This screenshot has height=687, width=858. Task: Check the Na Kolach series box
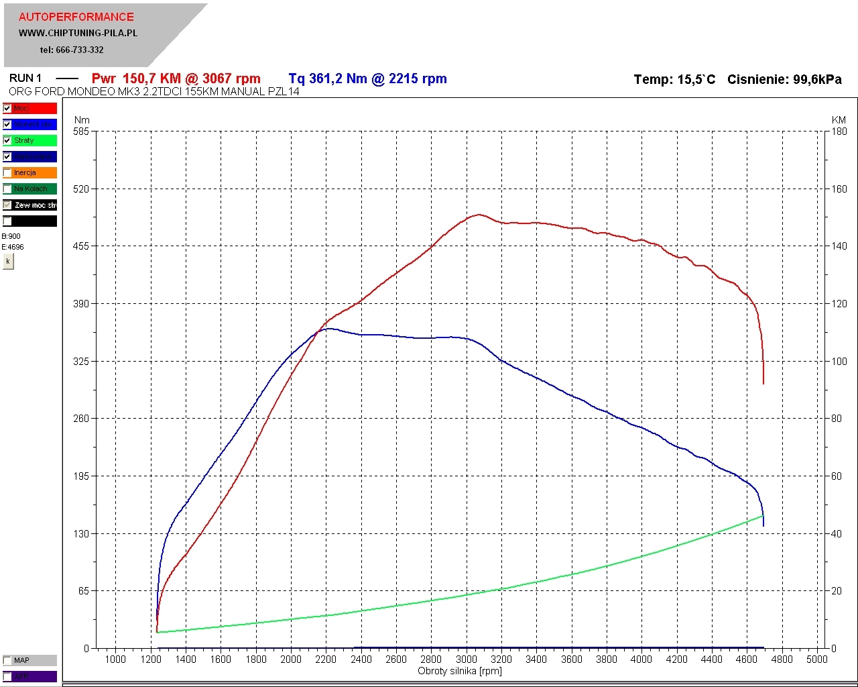pyautogui.click(x=7, y=189)
